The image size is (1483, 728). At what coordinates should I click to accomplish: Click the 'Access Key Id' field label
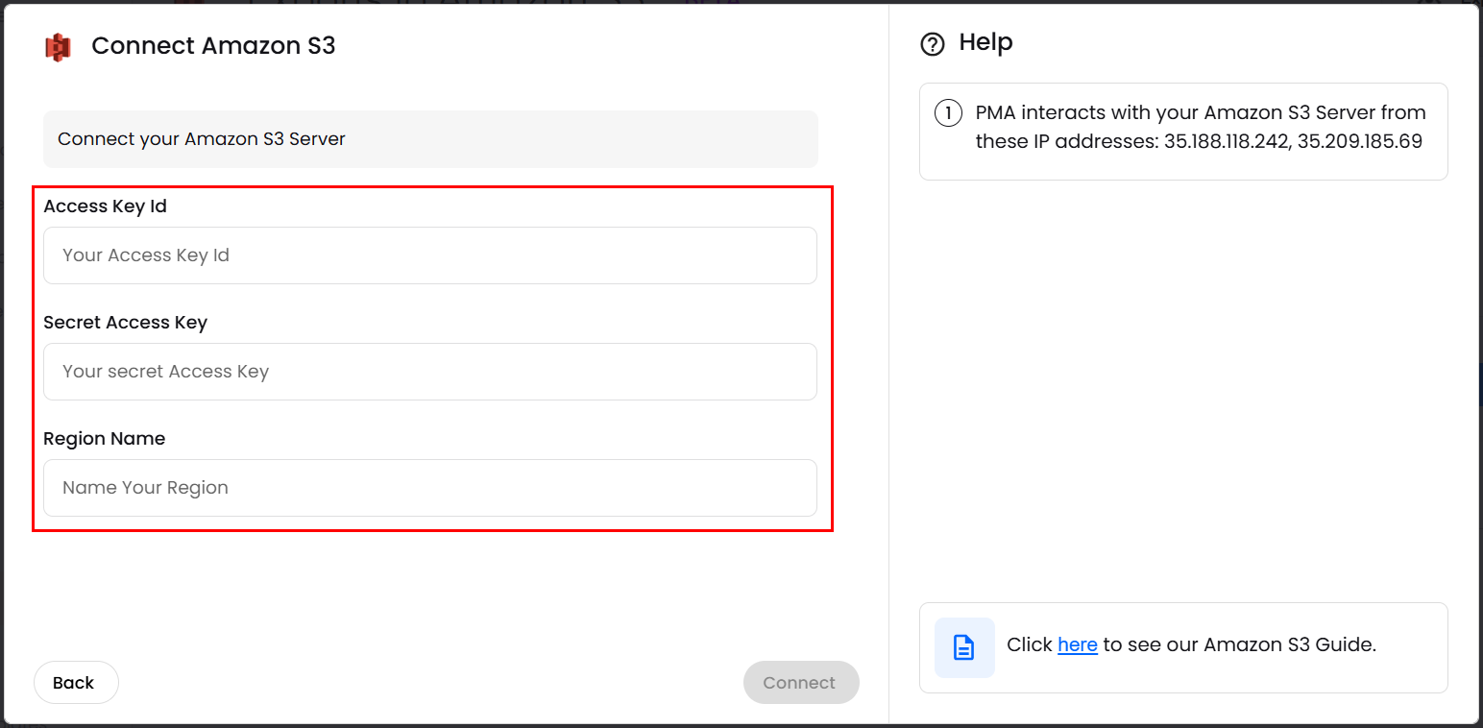(106, 206)
